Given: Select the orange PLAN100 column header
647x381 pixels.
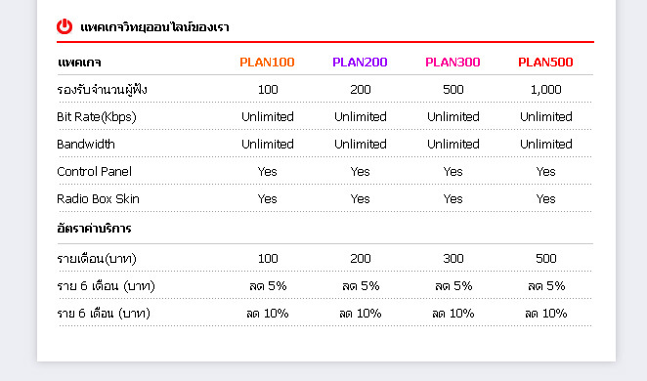Looking at the screenshot, I should click(x=267, y=63).
